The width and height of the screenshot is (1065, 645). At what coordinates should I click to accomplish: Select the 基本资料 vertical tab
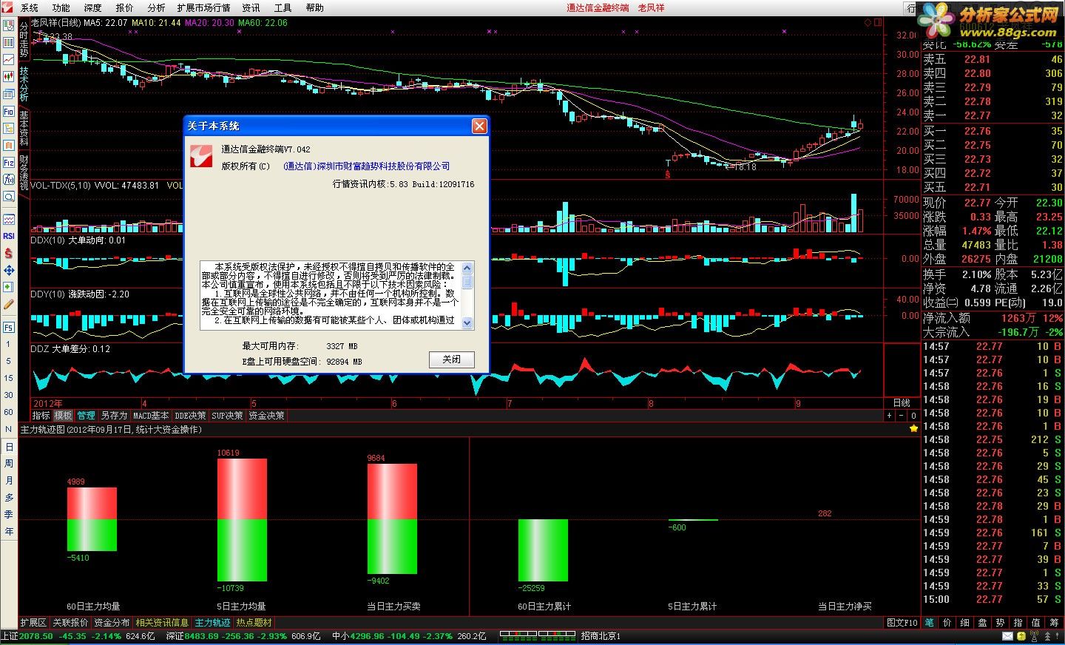tap(24, 128)
